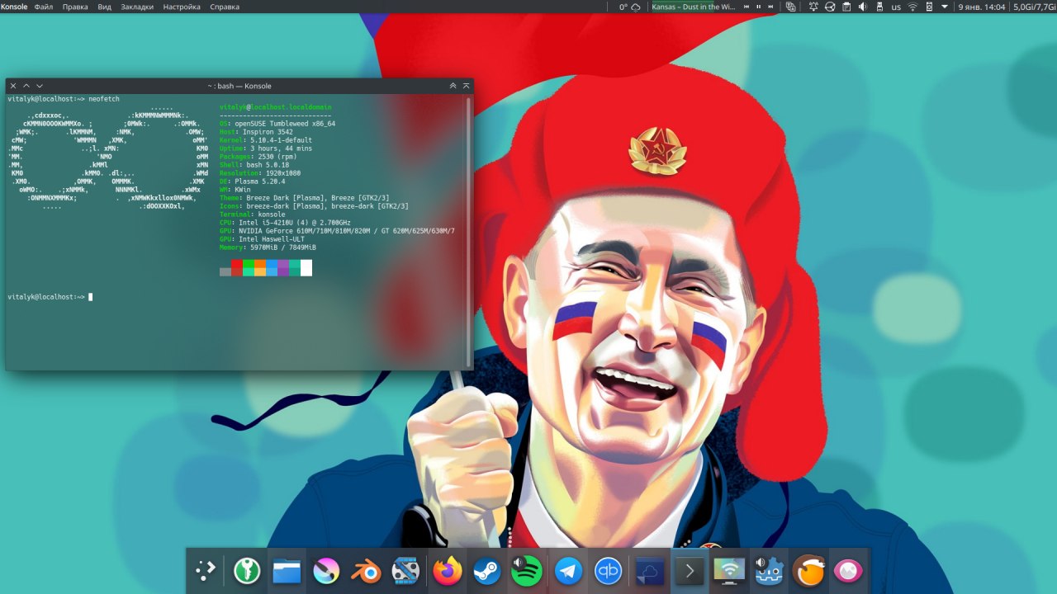Open the clipboard tray widget
Image resolution: width=1057 pixels, height=594 pixels.
(846, 7)
